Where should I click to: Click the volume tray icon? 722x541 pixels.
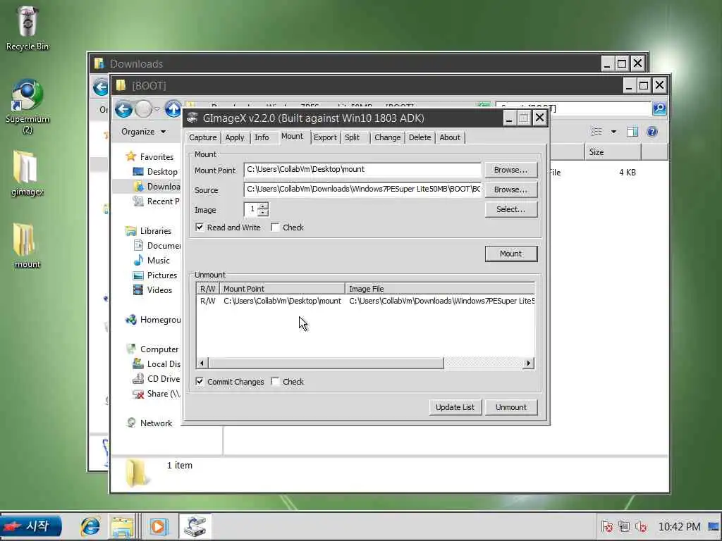tap(641, 526)
